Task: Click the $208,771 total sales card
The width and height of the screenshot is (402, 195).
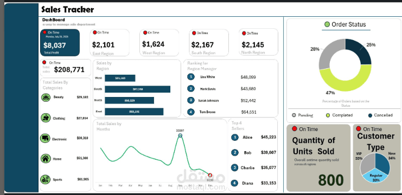Action: click(66, 68)
